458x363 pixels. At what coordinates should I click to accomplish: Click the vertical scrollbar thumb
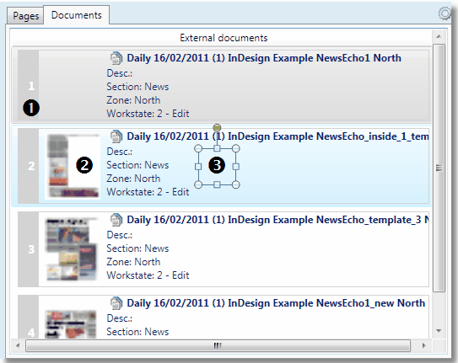(x=439, y=168)
